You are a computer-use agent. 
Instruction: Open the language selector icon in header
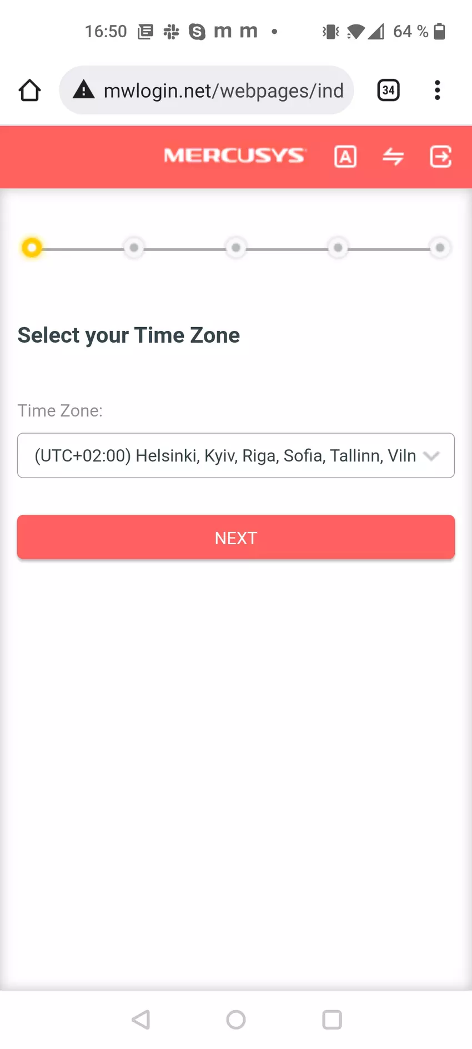point(345,157)
